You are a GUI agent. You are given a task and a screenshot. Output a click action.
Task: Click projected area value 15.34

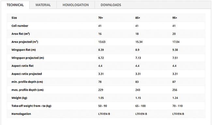pyautogui.click(x=139, y=42)
